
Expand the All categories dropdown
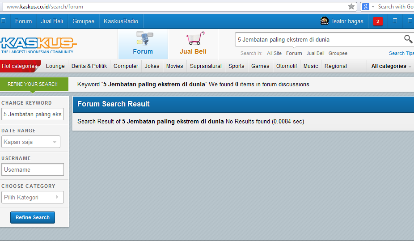[x=391, y=66]
